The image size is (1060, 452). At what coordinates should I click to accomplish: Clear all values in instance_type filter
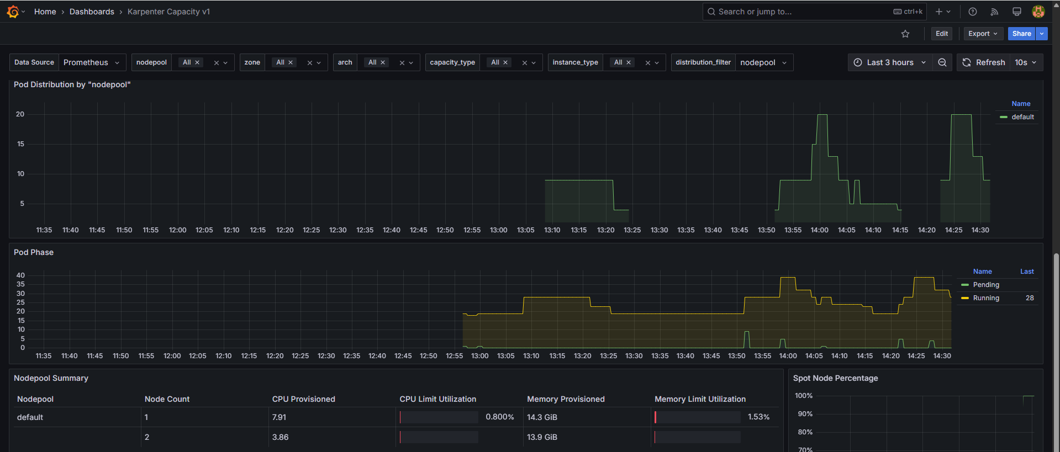[648, 63]
